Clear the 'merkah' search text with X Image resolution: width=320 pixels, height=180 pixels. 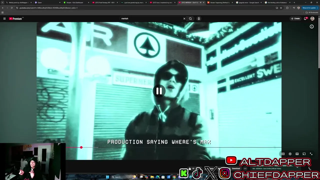click(x=184, y=18)
